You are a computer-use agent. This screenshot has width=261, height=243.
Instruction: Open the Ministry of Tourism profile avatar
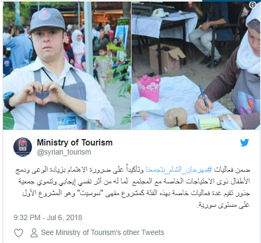pos(22,147)
